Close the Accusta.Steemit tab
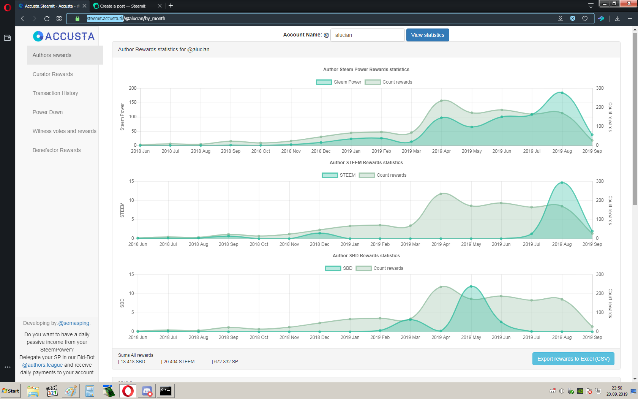This screenshot has height=399, width=638. pyautogui.click(x=84, y=6)
